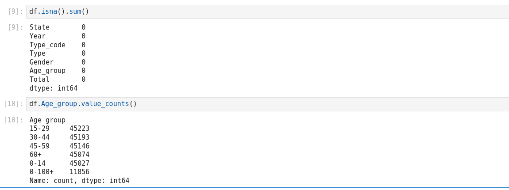This screenshot has width=509, height=190.
Task: Click the output prompt [10] label
Action: click(x=14, y=120)
